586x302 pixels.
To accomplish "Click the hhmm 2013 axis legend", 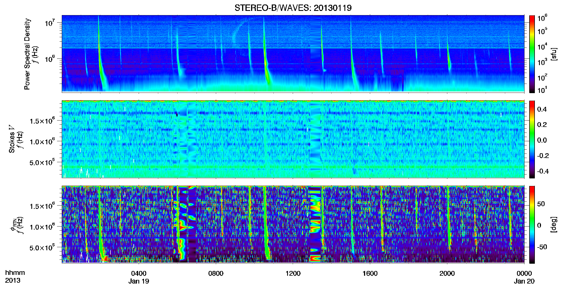I will [x=15, y=277].
